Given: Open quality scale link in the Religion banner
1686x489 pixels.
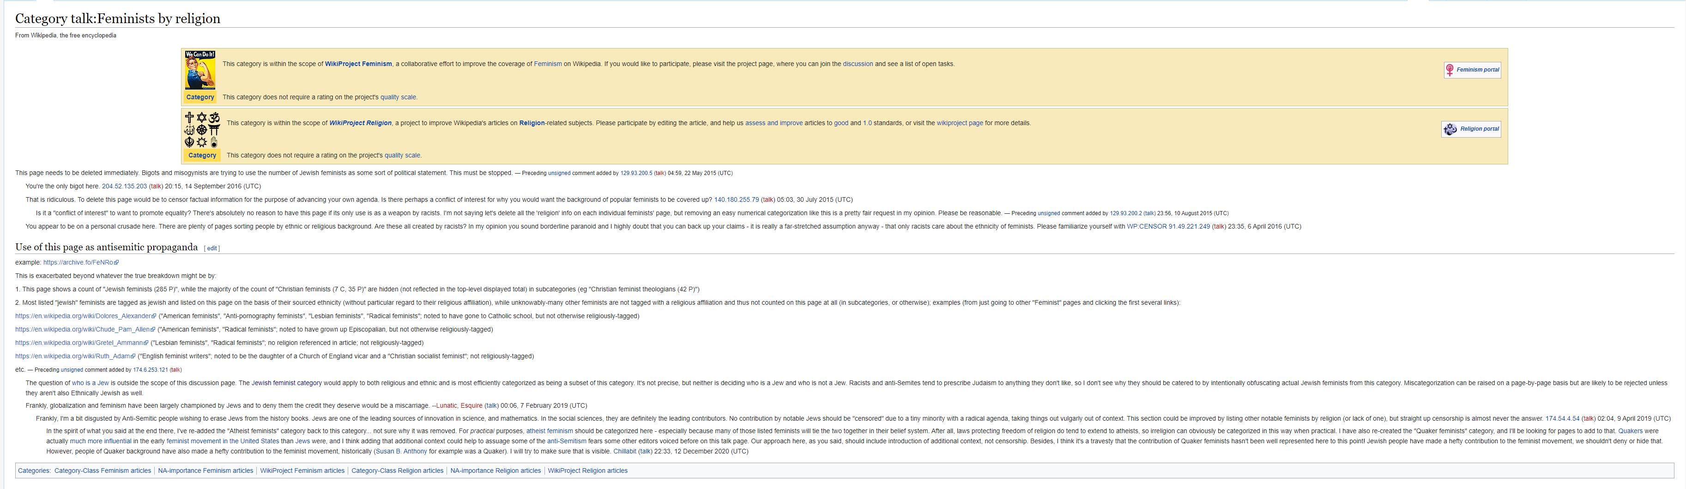Looking at the screenshot, I should 403,156.
